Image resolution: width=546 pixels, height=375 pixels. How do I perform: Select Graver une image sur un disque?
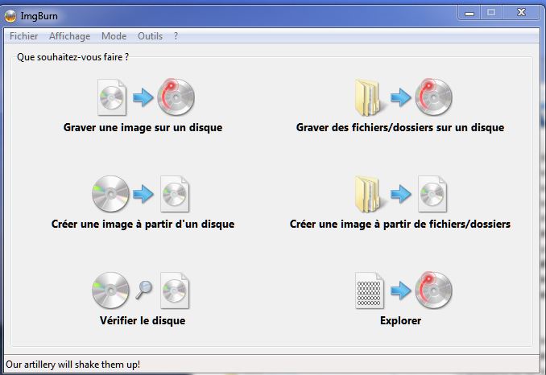coord(143,127)
